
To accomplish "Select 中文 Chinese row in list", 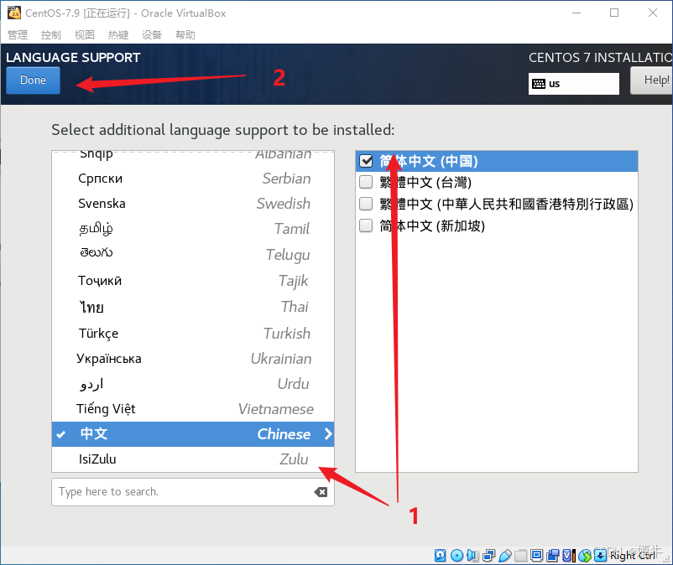I will coord(193,434).
